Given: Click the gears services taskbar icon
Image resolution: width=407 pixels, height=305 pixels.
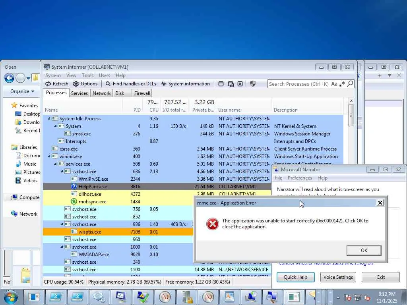Looking at the screenshot, I should click(x=99, y=297).
